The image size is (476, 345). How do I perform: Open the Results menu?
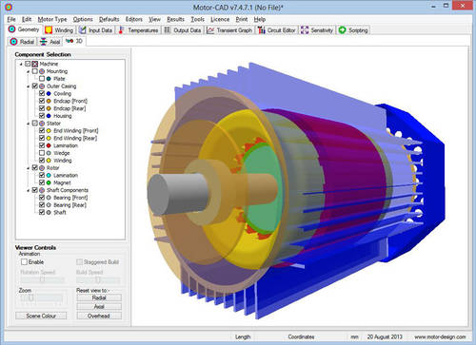[175, 19]
